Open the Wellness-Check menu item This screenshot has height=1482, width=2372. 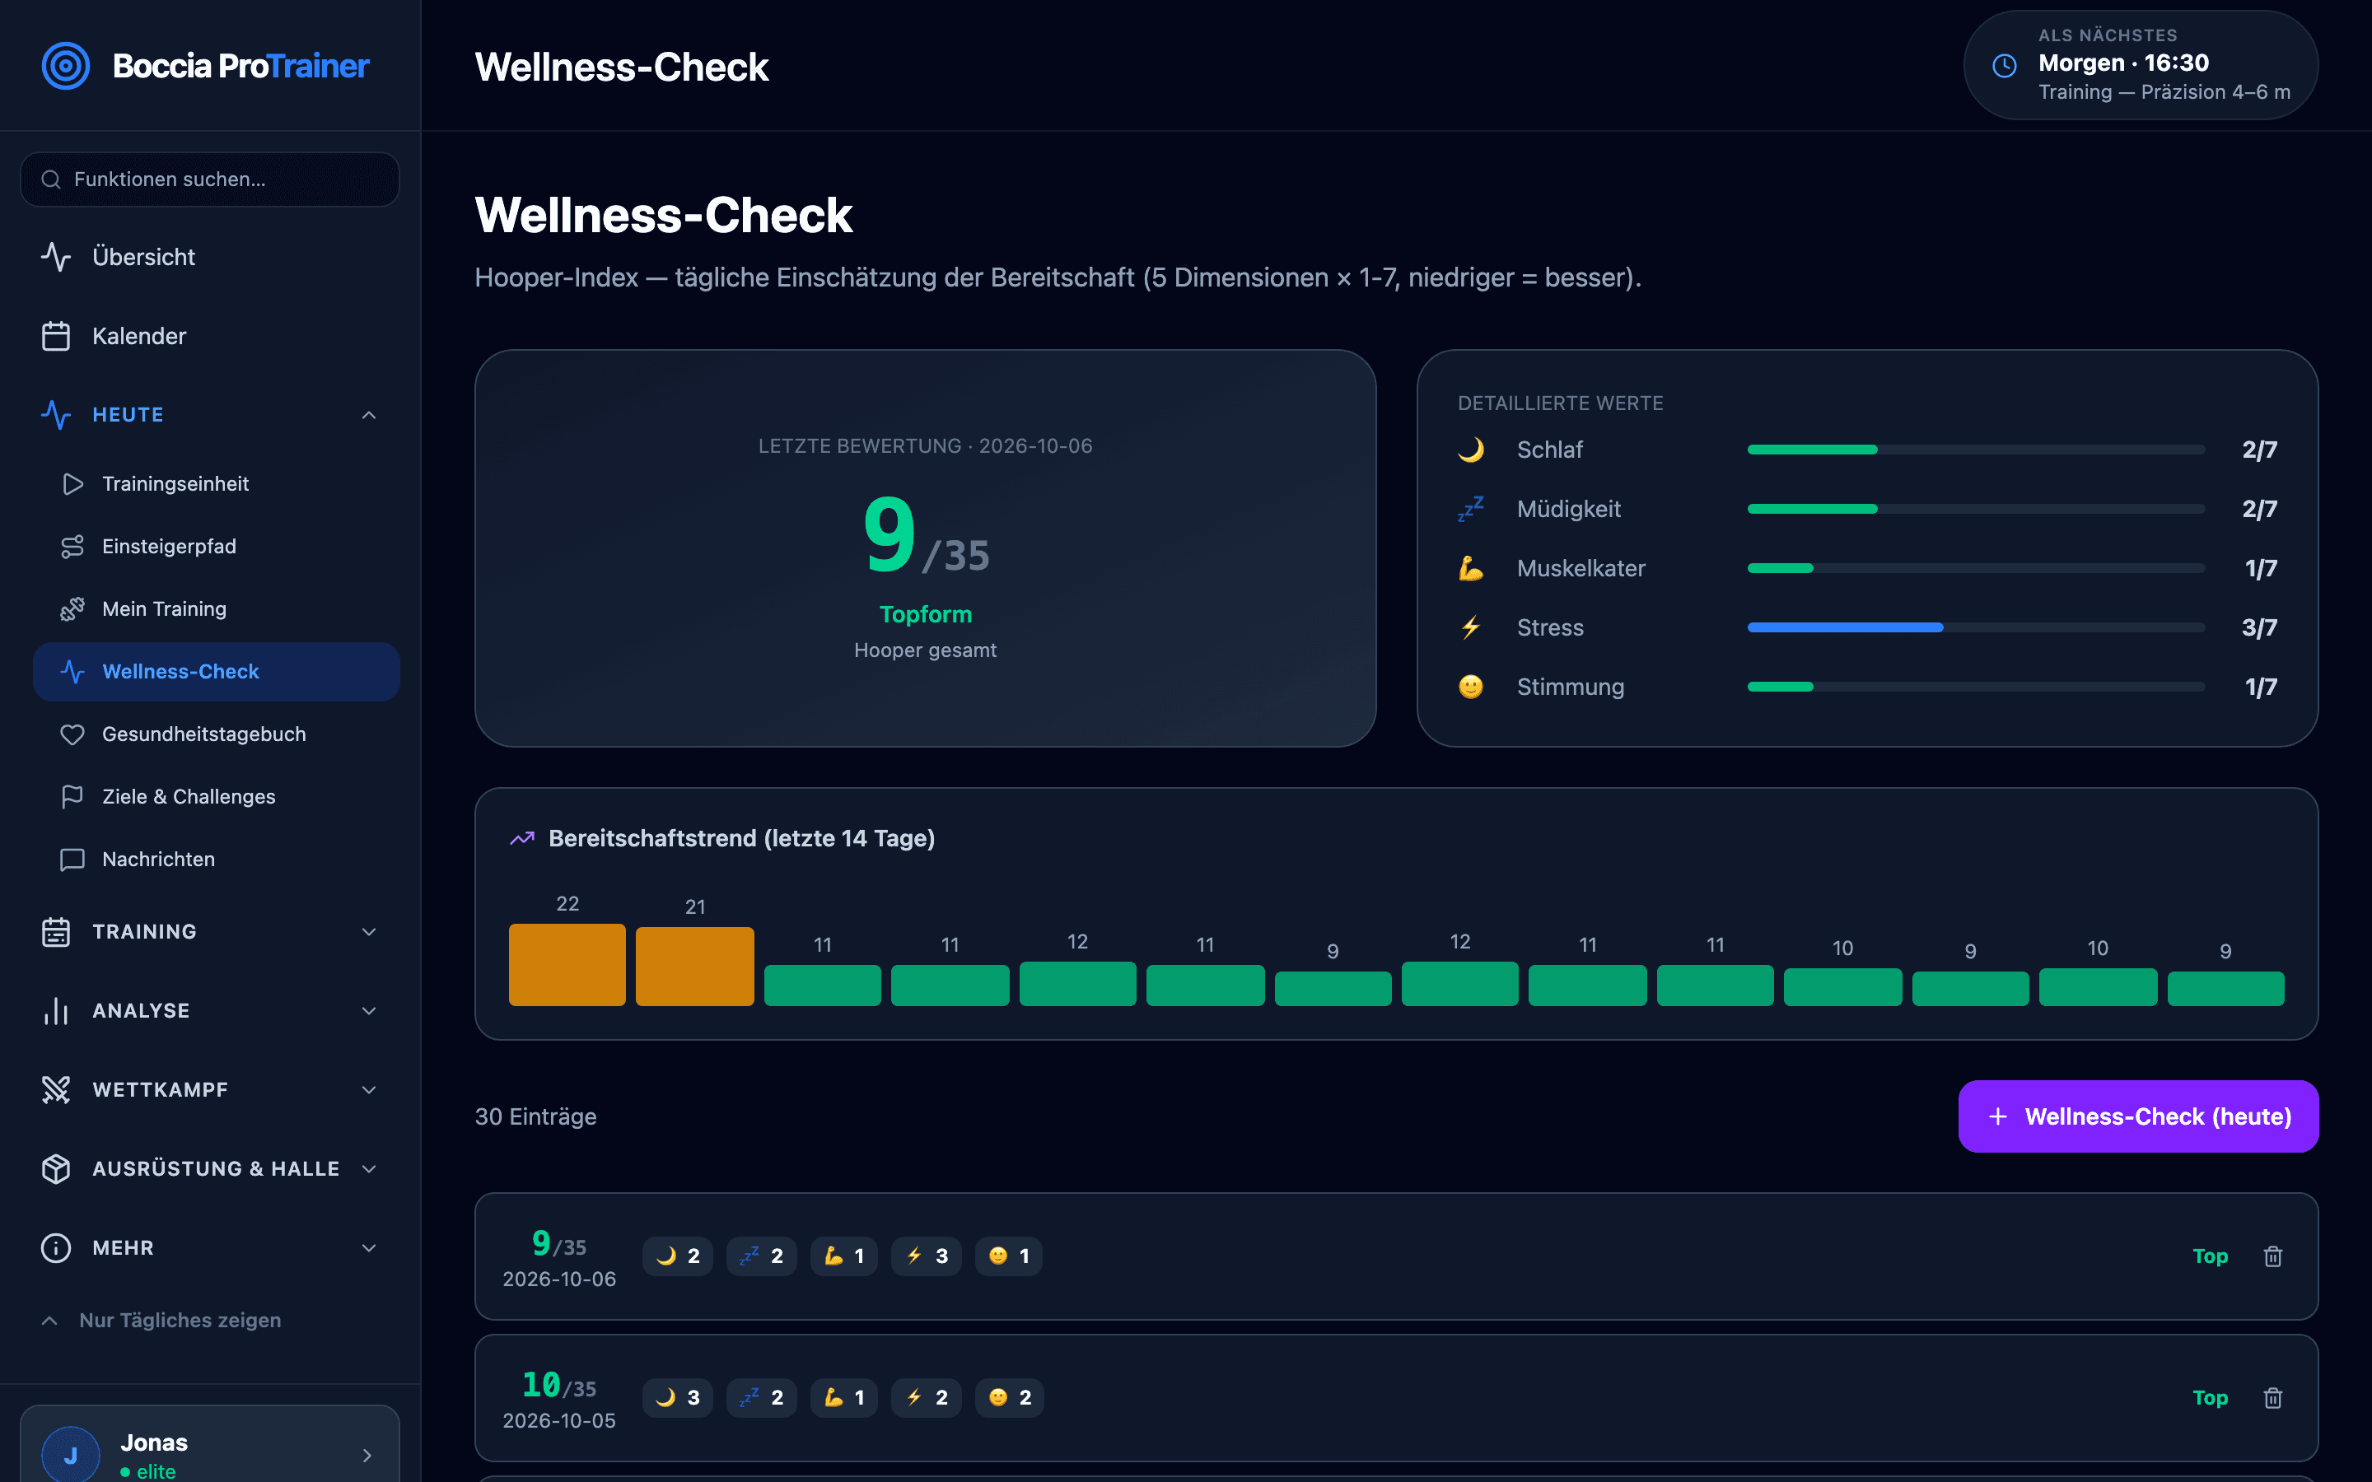coord(216,671)
